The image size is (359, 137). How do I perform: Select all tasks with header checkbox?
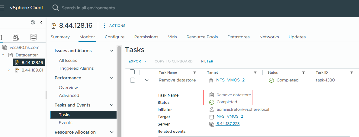[132, 72]
